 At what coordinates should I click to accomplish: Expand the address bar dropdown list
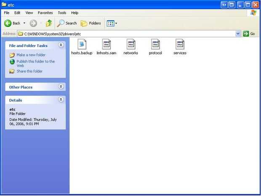pyautogui.click(x=238, y=34)
